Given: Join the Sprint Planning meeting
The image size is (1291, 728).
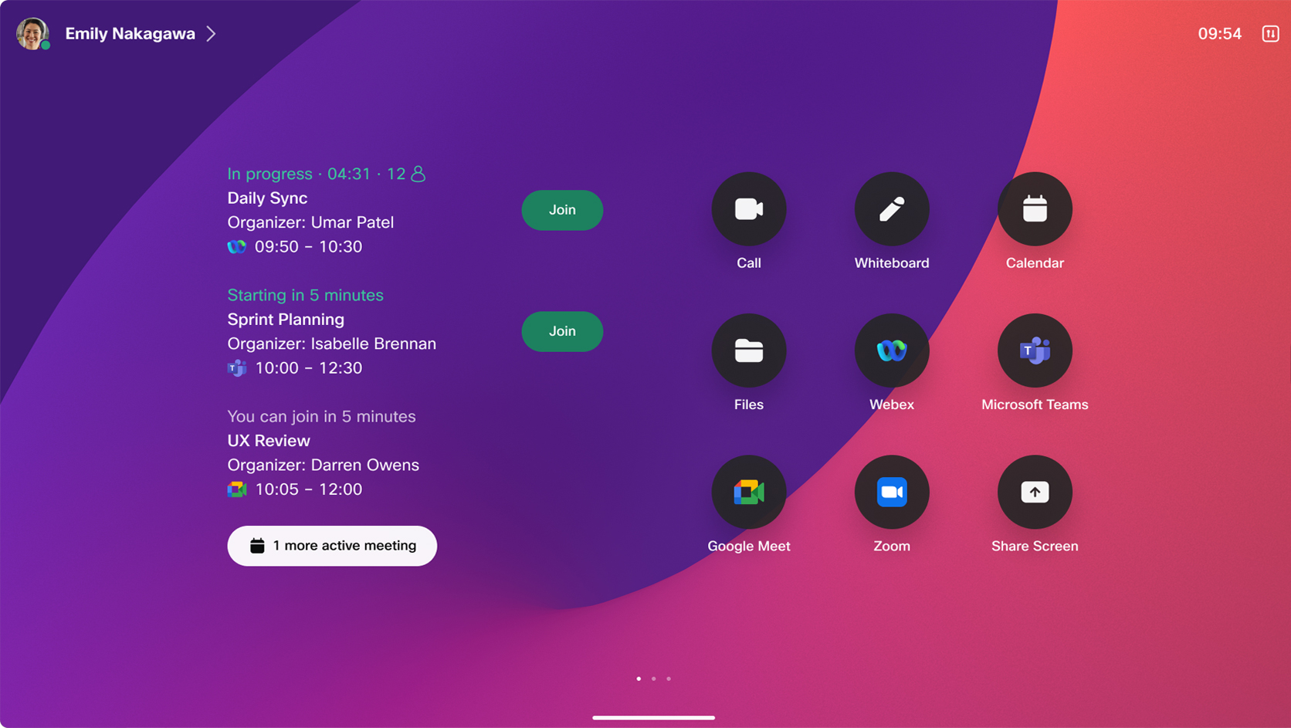Looking at the screenshot, I should click(562, 331).
